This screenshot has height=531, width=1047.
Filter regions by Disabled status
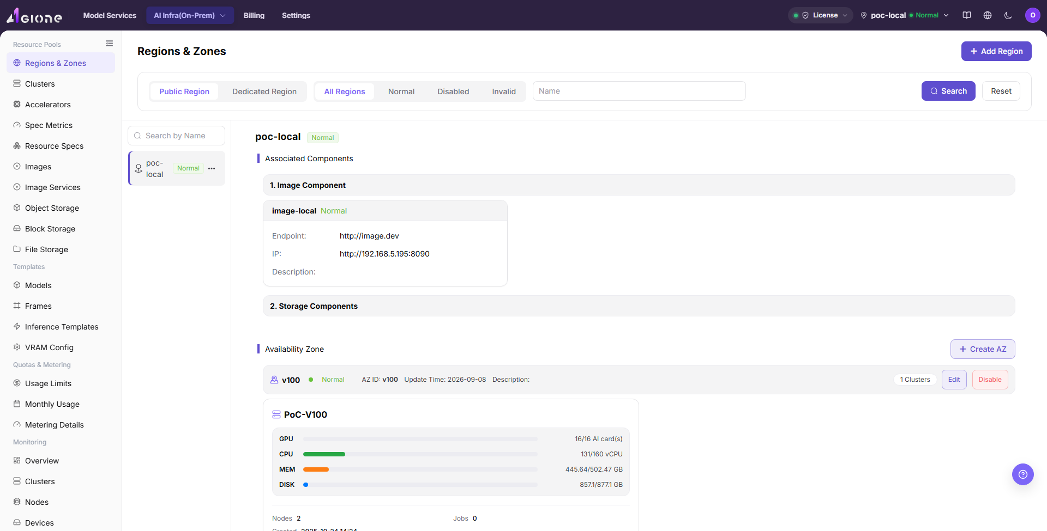[x=453, y=91]
